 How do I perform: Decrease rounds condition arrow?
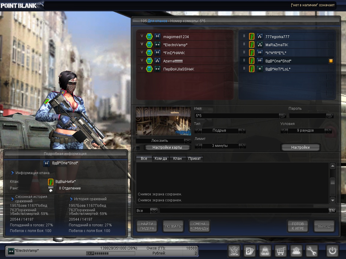(284, 131)
